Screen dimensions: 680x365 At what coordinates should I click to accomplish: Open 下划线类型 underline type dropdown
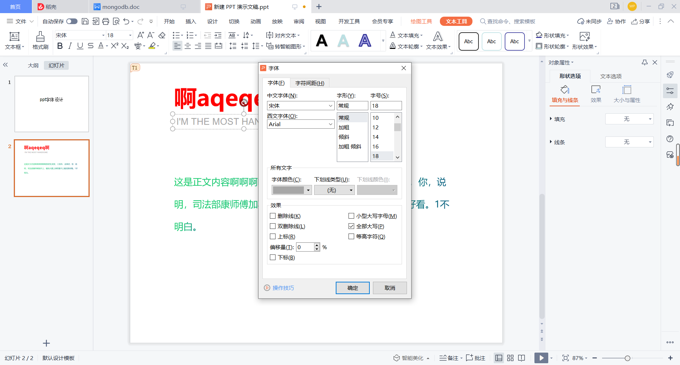(x=334, y=190)
